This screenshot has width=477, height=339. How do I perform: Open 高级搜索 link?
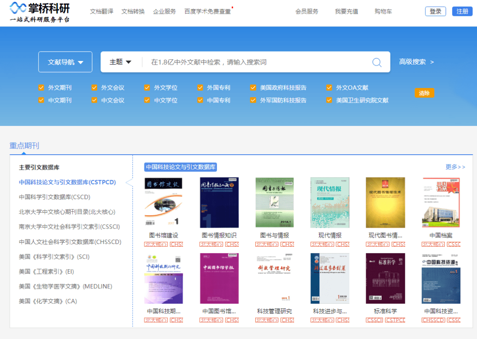point(416,62)
